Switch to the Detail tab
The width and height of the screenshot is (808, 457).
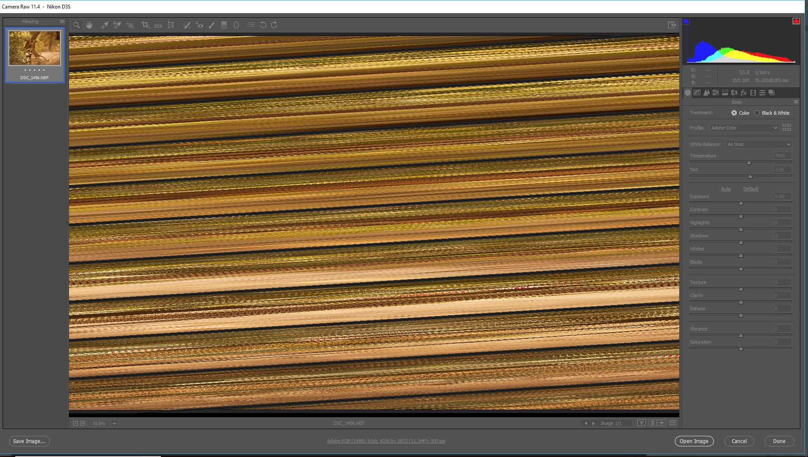(x=706, y=93)
